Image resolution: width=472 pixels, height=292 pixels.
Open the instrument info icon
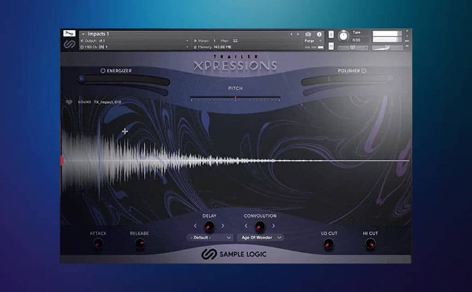point(319,34)
